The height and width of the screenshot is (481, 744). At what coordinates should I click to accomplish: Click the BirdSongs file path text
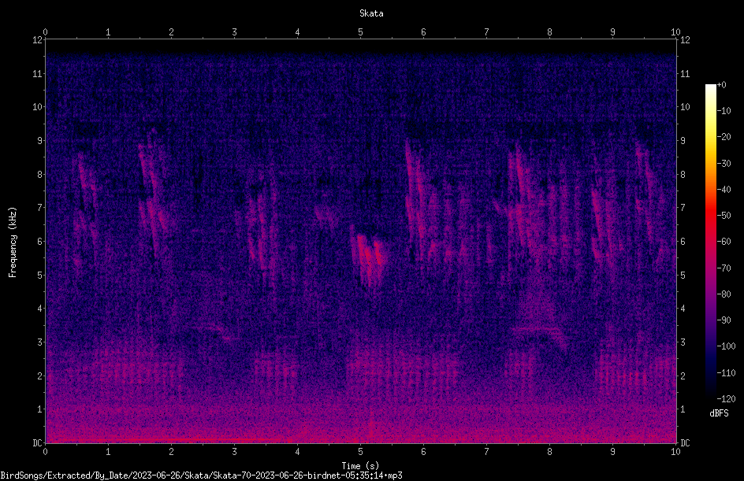tap(201, 475)
